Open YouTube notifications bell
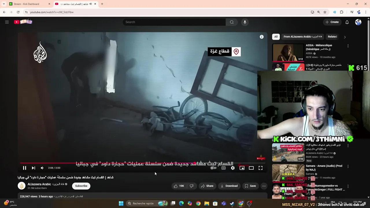370x208 pixels. pos(347,22)
